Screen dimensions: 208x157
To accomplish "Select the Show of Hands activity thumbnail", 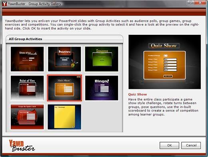I will 27,59.
